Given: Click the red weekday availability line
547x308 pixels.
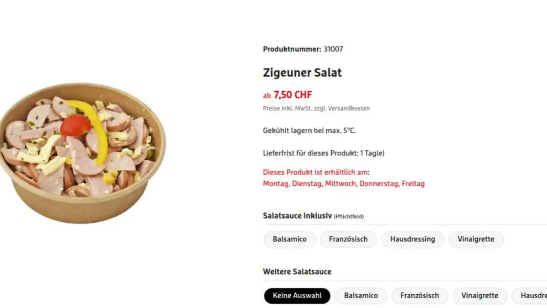Looking at the screenshot, I should 344,184.
